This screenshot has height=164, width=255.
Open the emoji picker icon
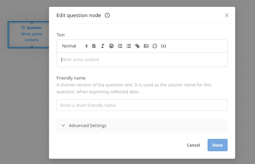coord(111,46)
